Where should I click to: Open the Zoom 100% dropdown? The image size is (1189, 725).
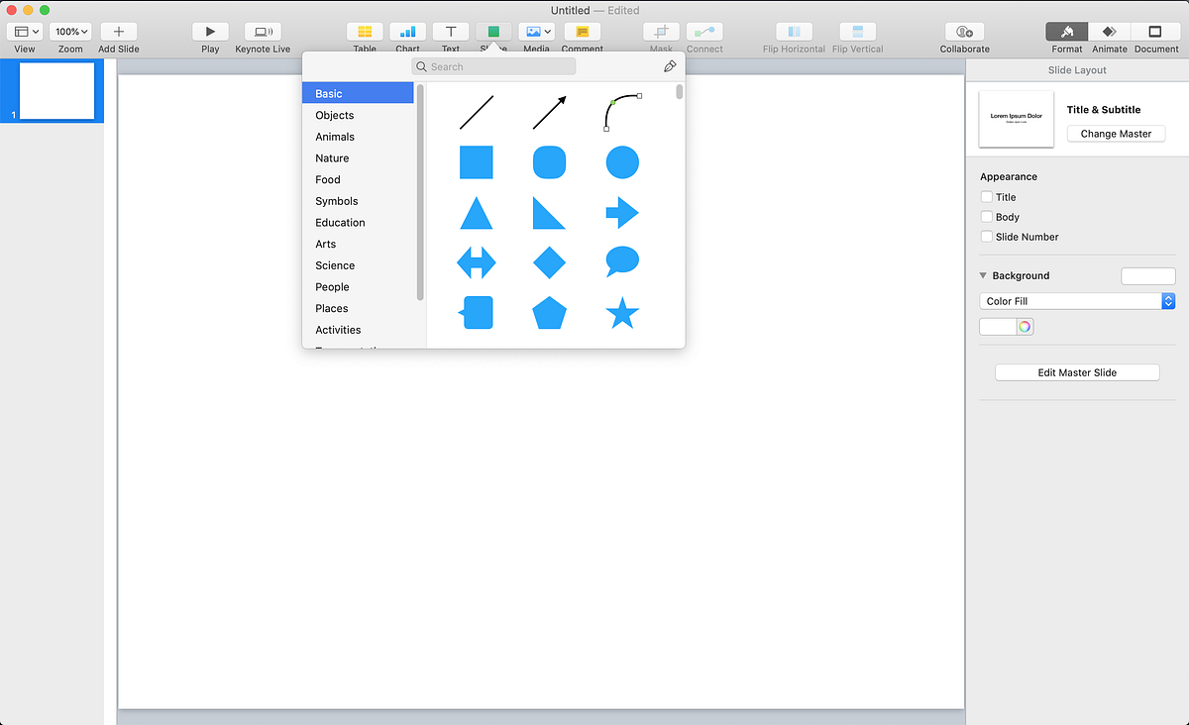tap(70, 32)
